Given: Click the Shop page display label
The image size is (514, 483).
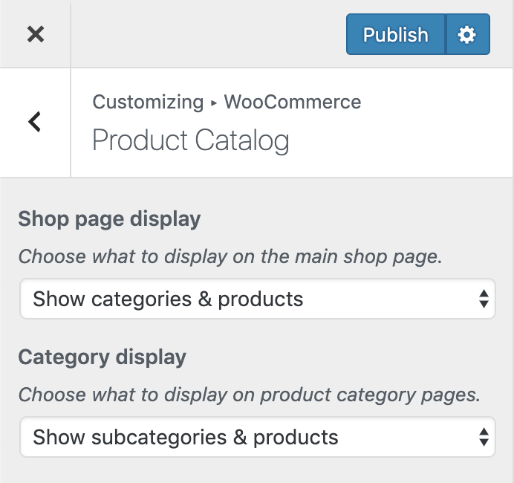Looking at the screenshot, I should tap(109, 219).
